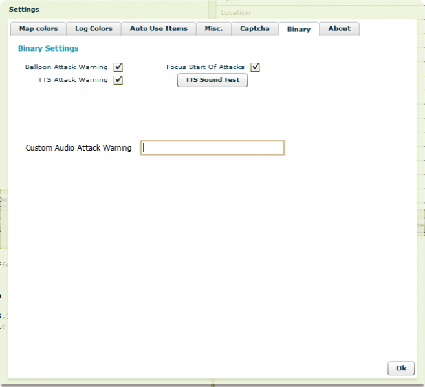Image resolution: width=425 pixels, height=387 pixels.
Task: Uncheck the TTS Attack Warning checkbox
Action: coord(118,80)
